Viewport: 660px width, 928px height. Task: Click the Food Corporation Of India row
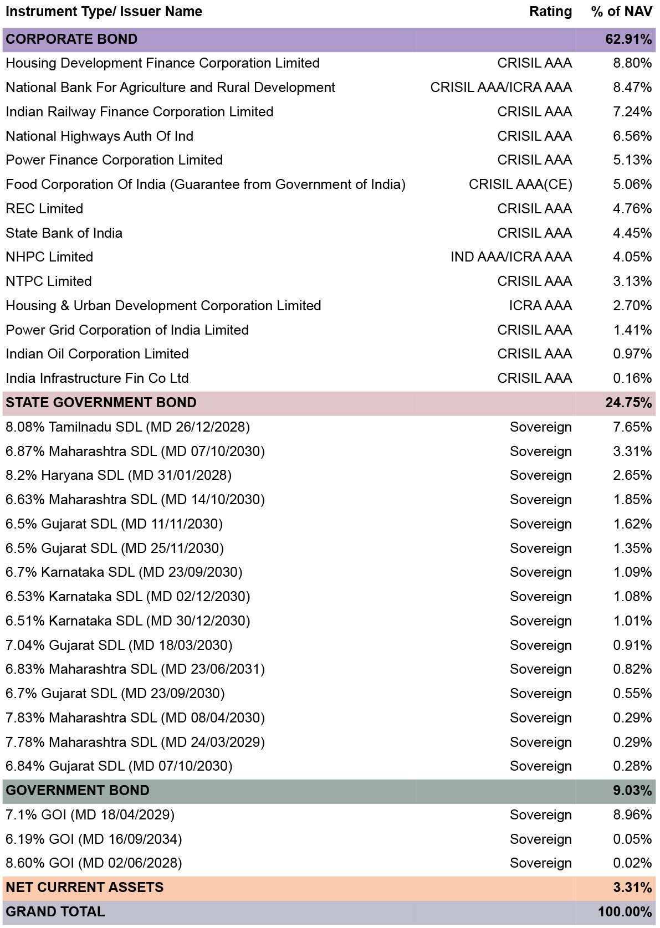(x=206, y=184)
